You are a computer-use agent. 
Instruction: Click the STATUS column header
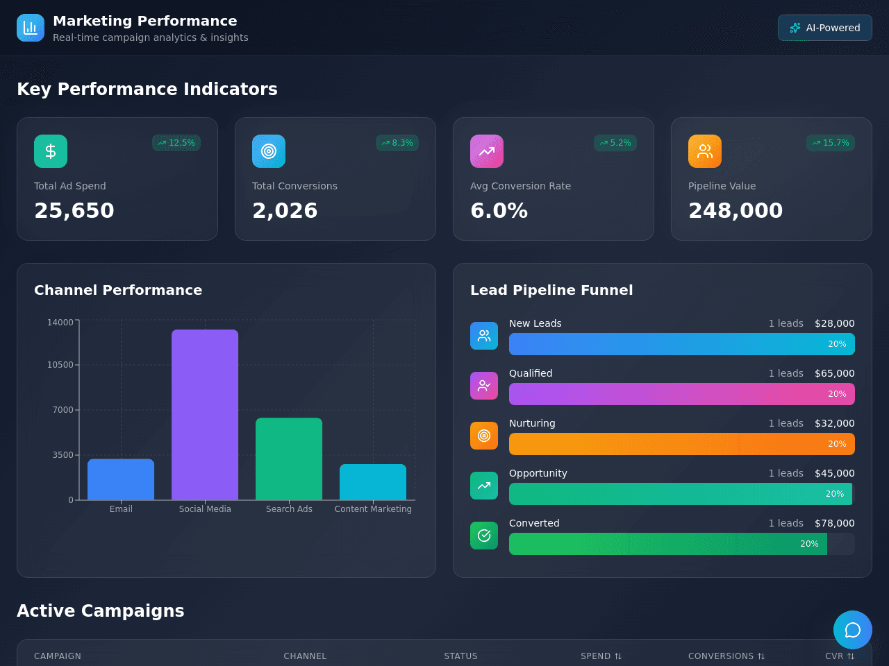[461, 656]
